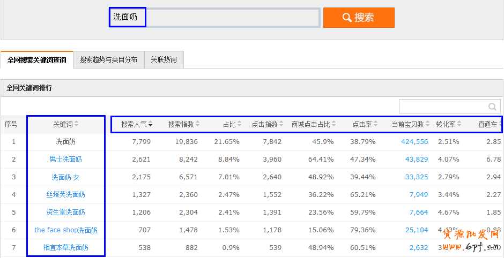The height and width of the screenshot is (258, 504).
Task: Sort table by 关键词 column
Action: 65,124
